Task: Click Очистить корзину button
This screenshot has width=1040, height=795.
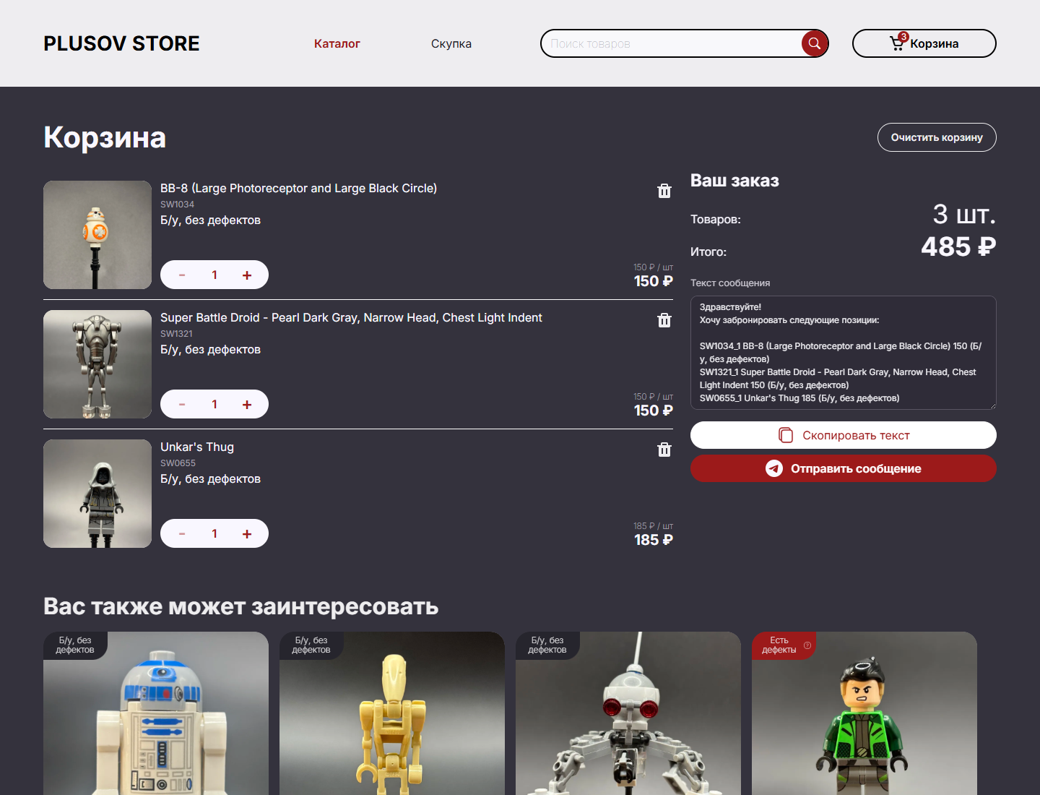Action: click(x=937, y=137)
